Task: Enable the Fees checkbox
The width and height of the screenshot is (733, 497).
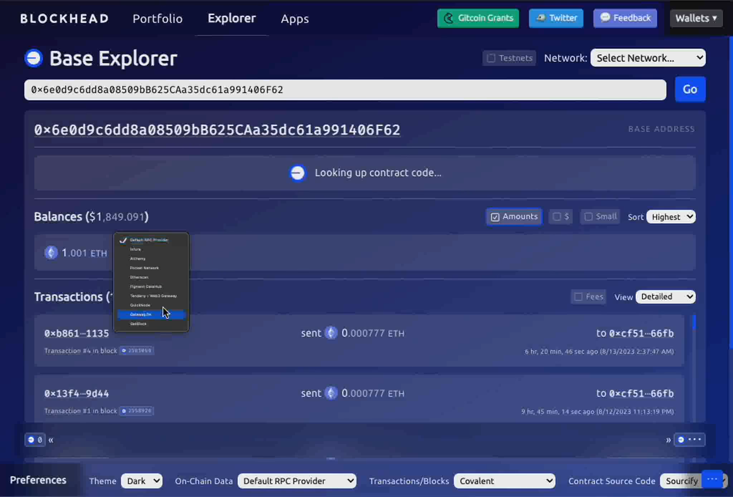Action: 588,297
